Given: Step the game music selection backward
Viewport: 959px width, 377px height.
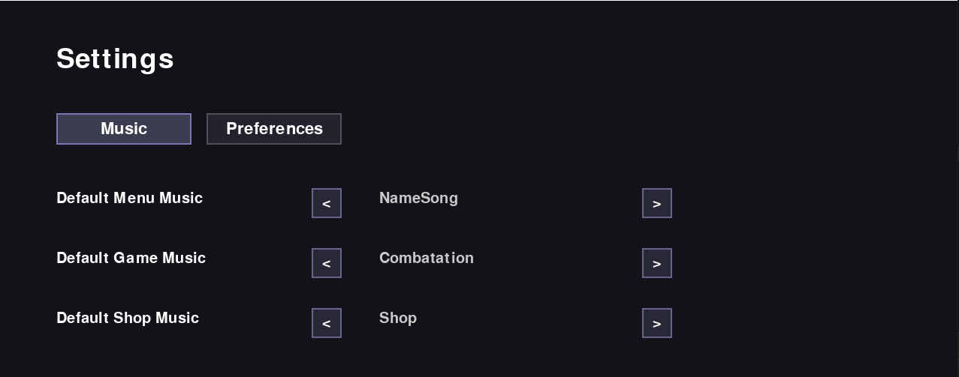Looking at the screenshot, I should [x=327, y=263].
